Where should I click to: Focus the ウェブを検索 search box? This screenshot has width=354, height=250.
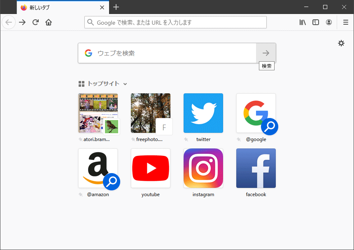167,53
